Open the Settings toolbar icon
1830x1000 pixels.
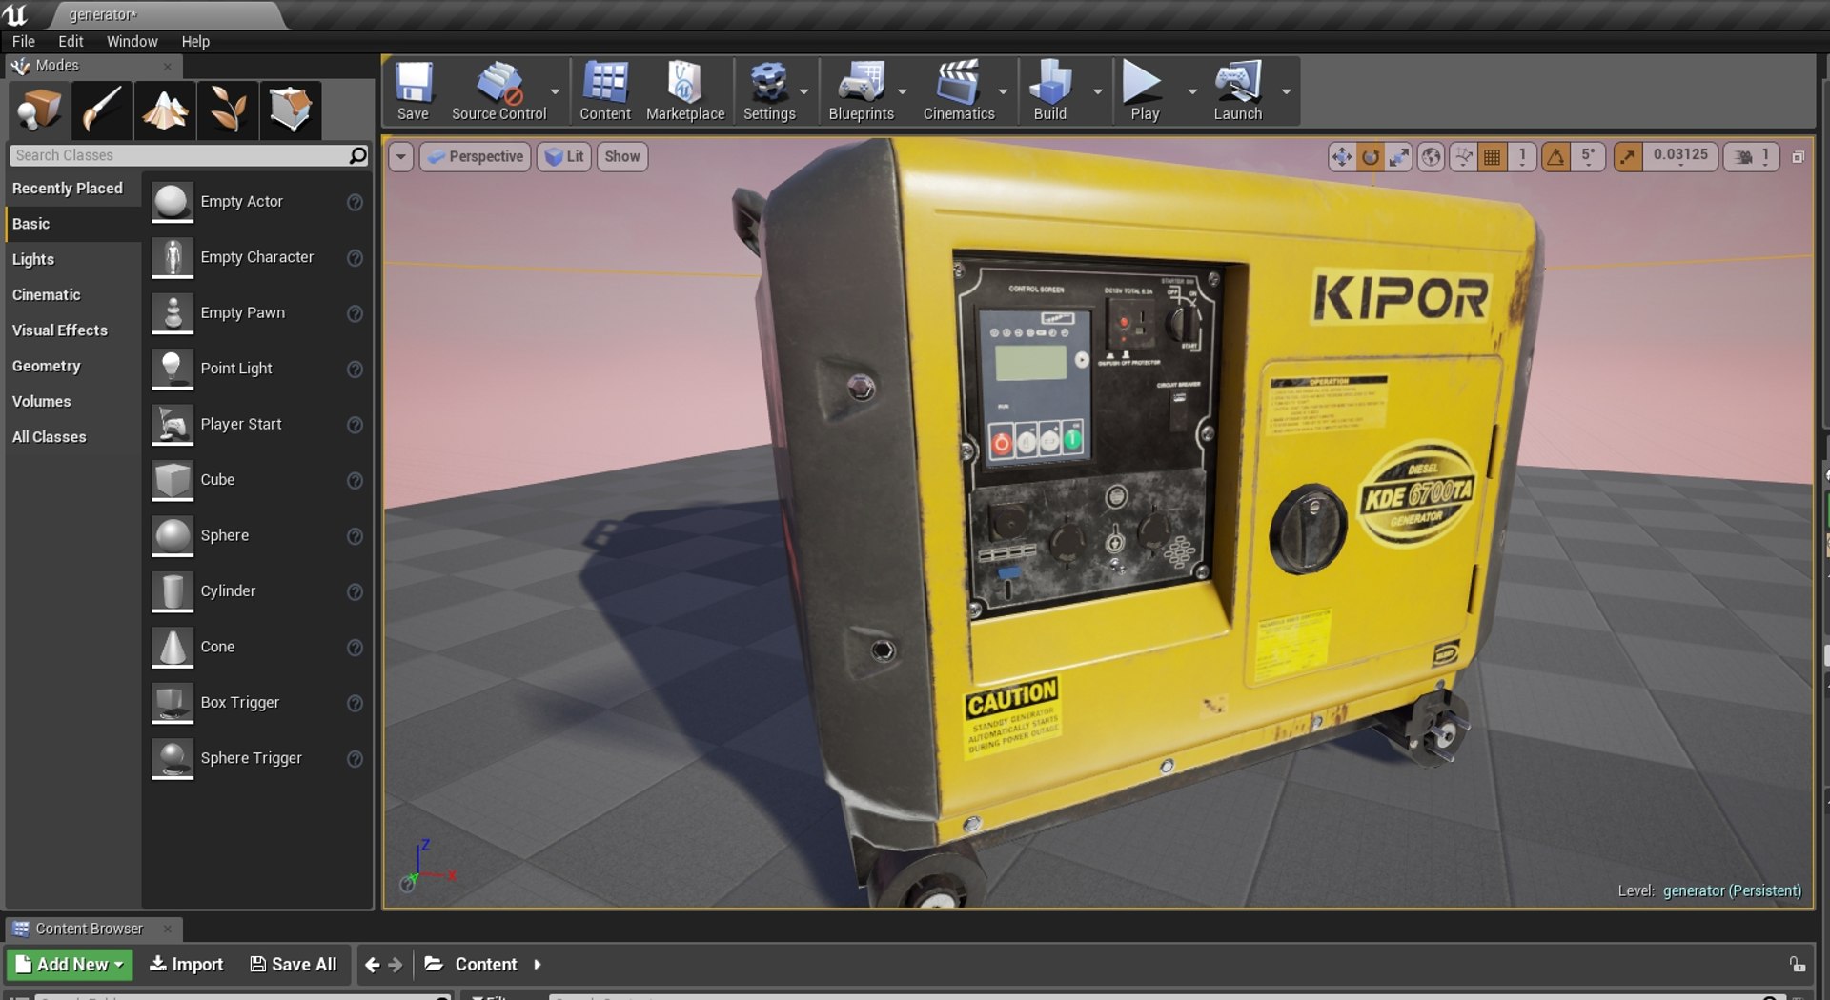click(769, 91)
